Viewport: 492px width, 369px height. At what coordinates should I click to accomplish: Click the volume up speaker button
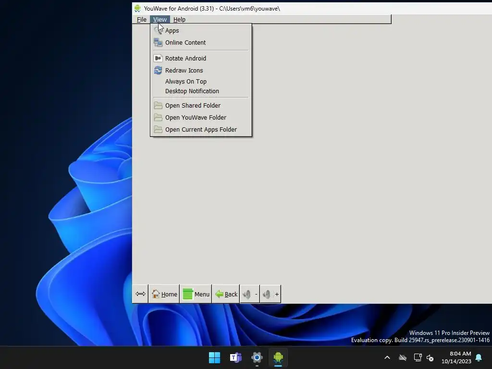(270, 294)
